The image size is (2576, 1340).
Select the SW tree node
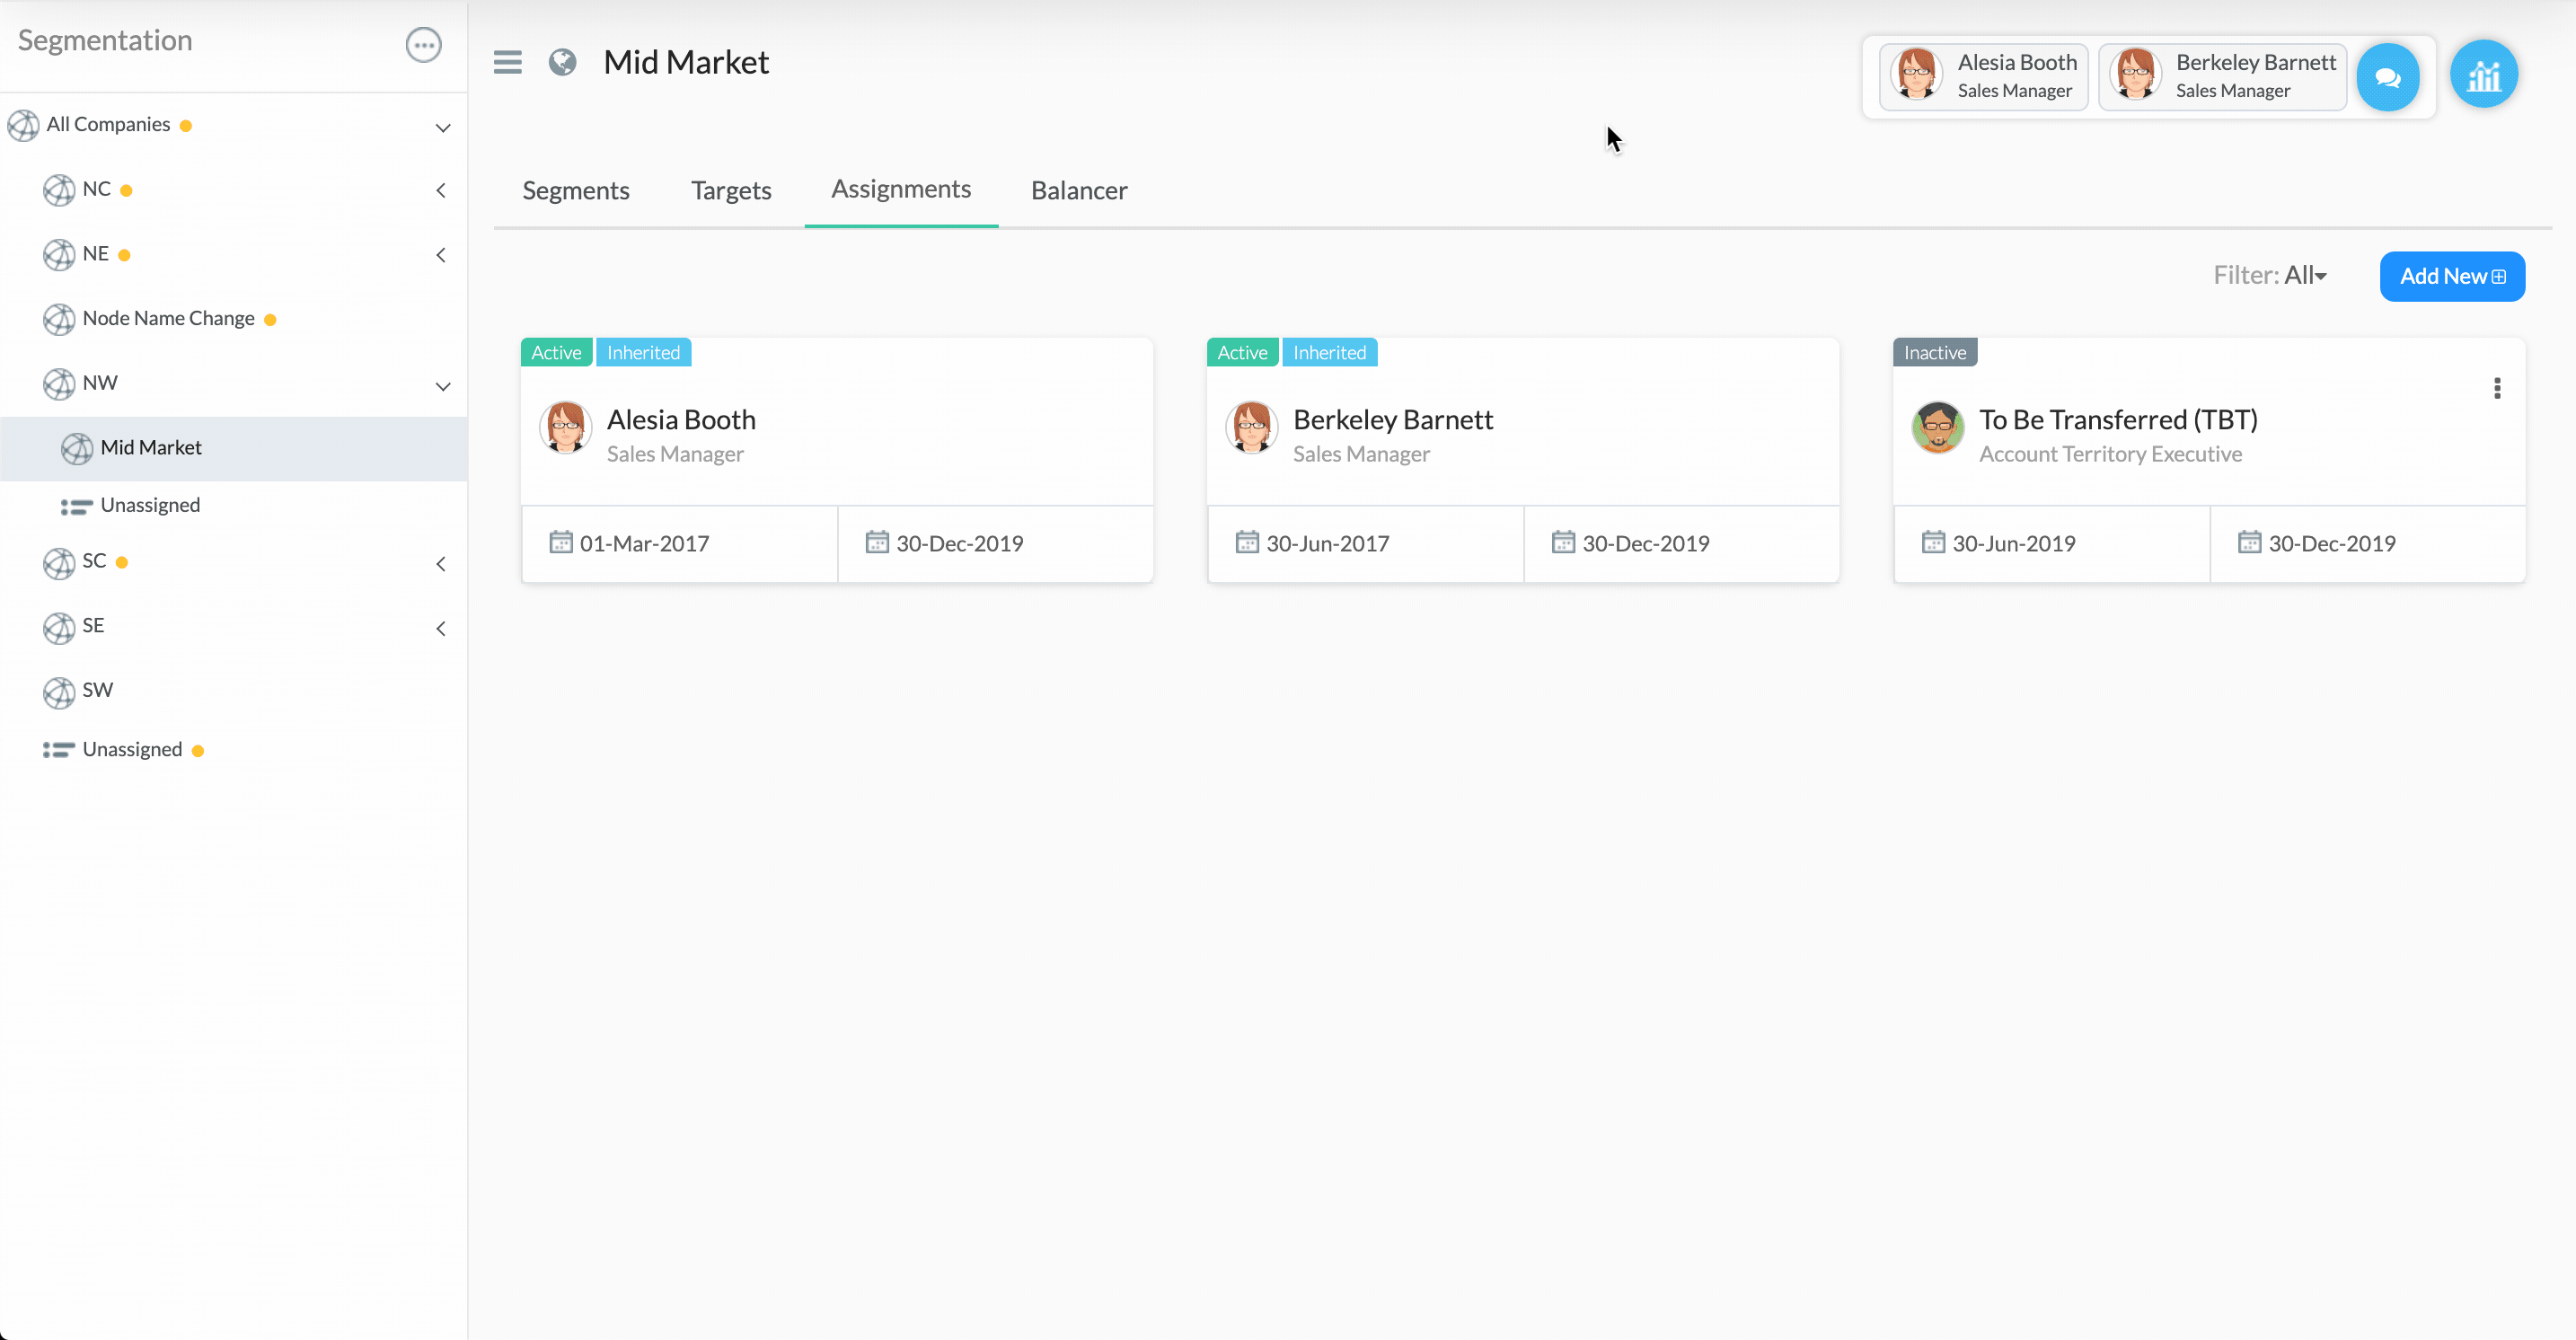98,690
